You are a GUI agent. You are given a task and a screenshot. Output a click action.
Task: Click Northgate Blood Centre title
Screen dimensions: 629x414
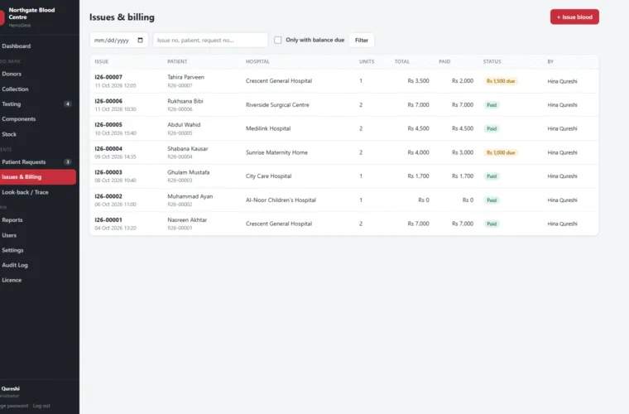click(31, 13)
